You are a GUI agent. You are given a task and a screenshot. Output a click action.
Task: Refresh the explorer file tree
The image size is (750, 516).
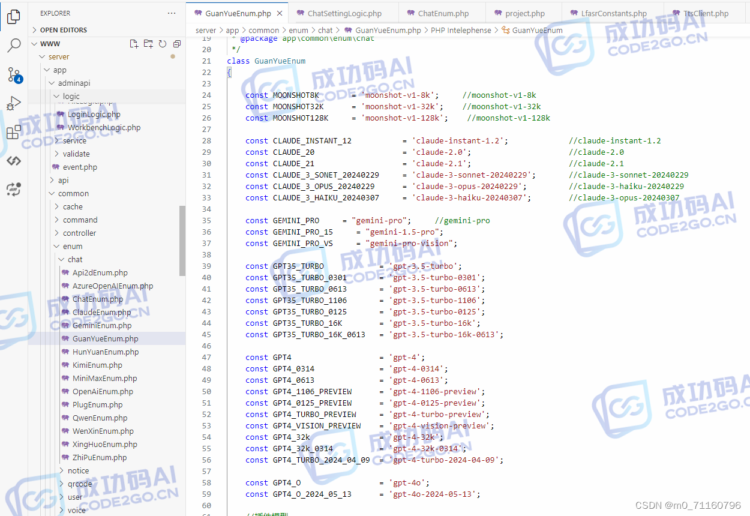point(163,44)
